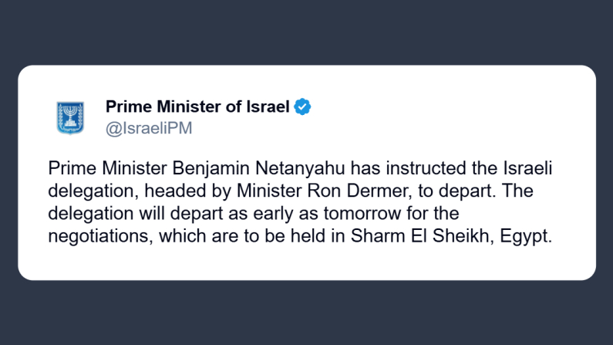The height and width of the screenshot is (345, 613).
Task: Click the dark background below the tweet card
Action: click(308, 313)
